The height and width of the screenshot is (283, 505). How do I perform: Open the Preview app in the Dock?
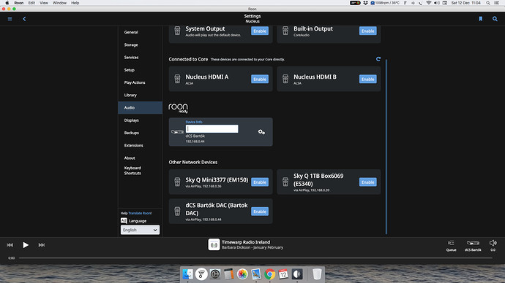256,274
